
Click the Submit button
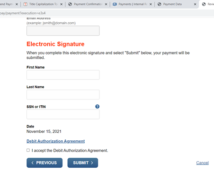point(83,163)
